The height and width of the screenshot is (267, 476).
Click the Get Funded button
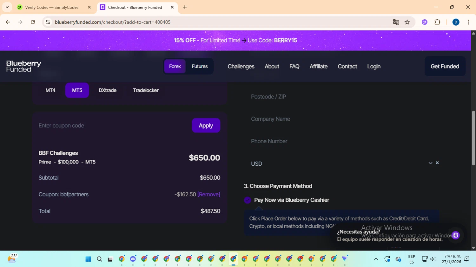point(445,66)
